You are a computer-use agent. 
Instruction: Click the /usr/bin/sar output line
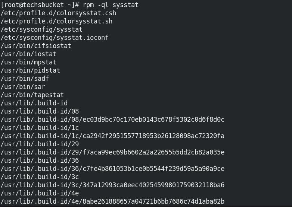23,87
